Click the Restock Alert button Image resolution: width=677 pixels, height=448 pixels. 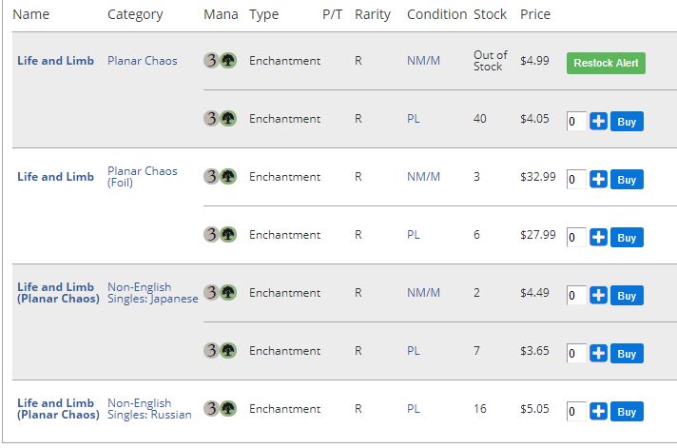606,63
